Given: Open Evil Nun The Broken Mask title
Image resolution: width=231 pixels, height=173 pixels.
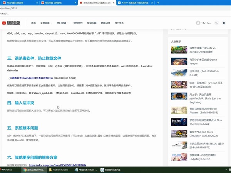Looking at the screenshot, I should point(206,122).
